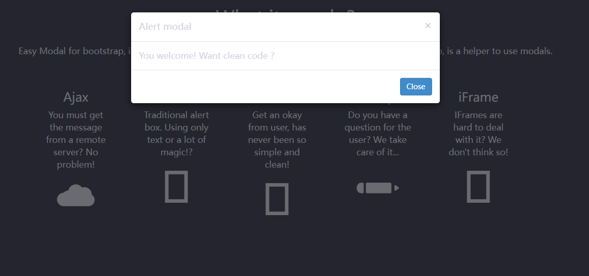Click the 'is a helper to use modals.' text
Screen dimensions: 589x276
(500, 51)
